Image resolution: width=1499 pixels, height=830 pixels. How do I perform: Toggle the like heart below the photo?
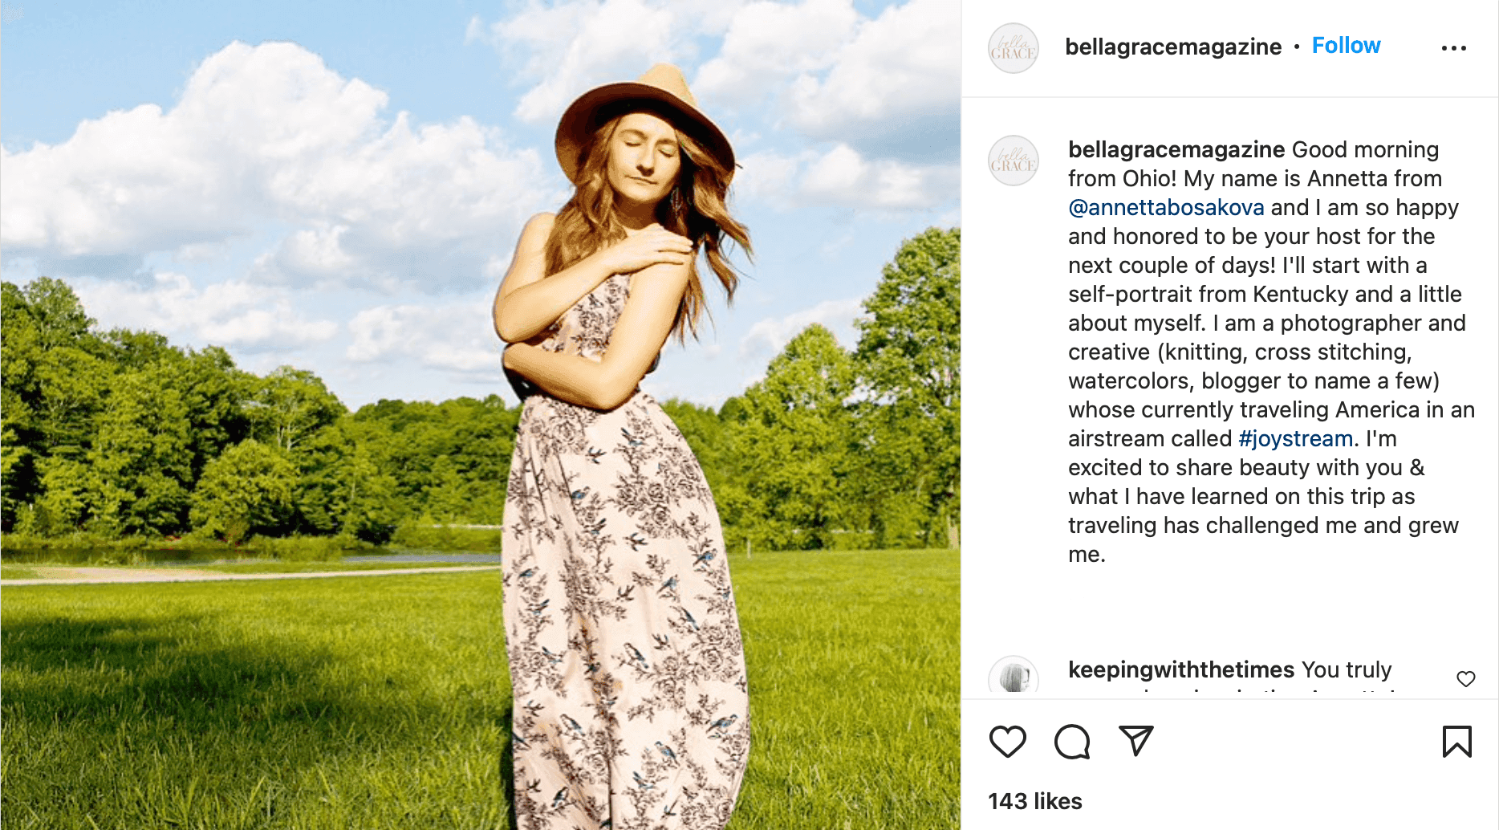(x=1008, y=742)
